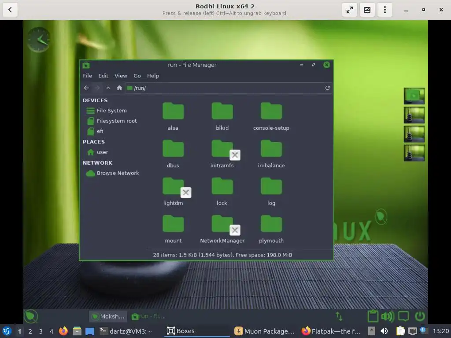Switch to the Flatpak Firefox window task

(331, 331)
